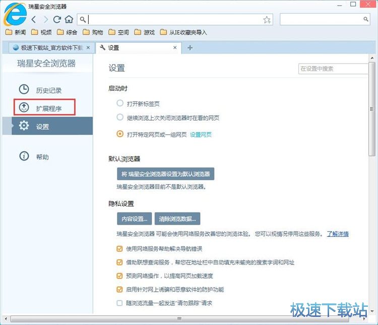Screen dimensions: 378x325
Task: Bookmark page with the star icon
Action: click(267, 20)
